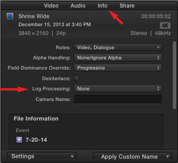Click the Stereo audio label
Screen dimensions: 178x163
139,33
